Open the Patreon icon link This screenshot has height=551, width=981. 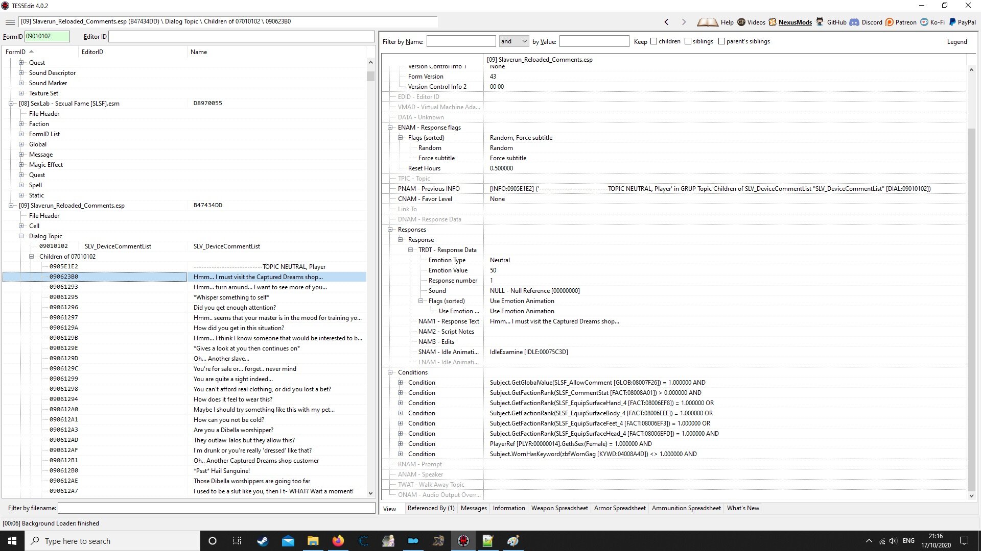click(890, 22)
